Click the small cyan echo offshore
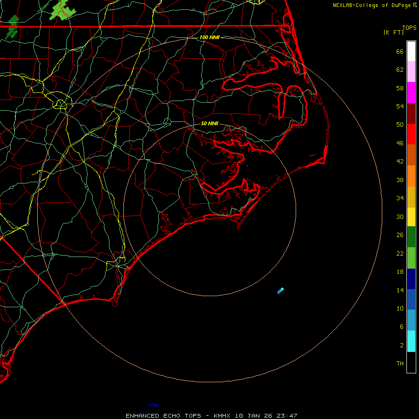 280,291
